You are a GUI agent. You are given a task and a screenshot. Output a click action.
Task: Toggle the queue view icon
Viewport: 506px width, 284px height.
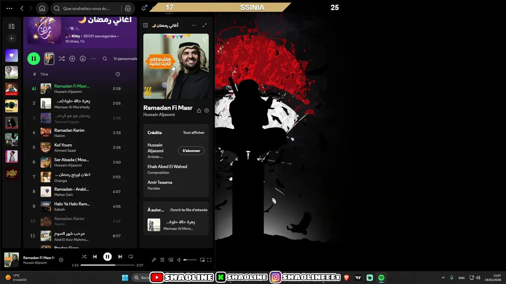pyautogui.click(x=162, y=260)
